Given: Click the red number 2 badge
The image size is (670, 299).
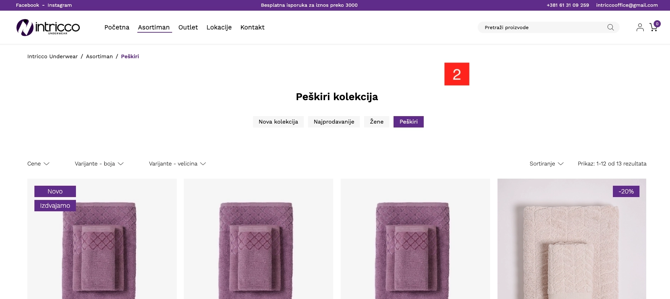Looking at the screenshot, I should 457,74.
